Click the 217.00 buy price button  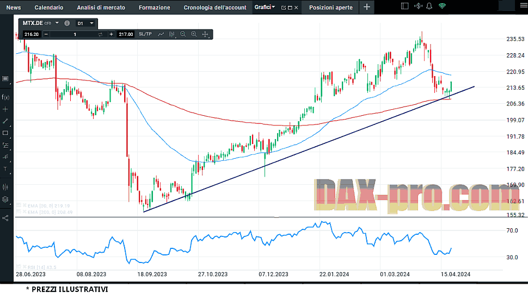[126, 34]
